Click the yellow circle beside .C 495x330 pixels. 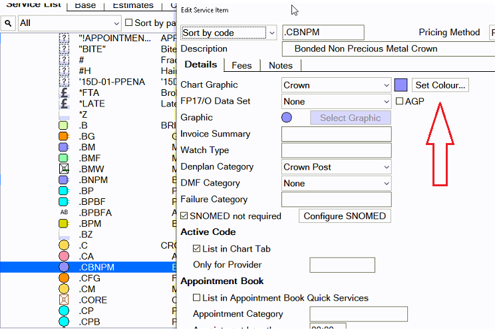click(x=64, y=245)
